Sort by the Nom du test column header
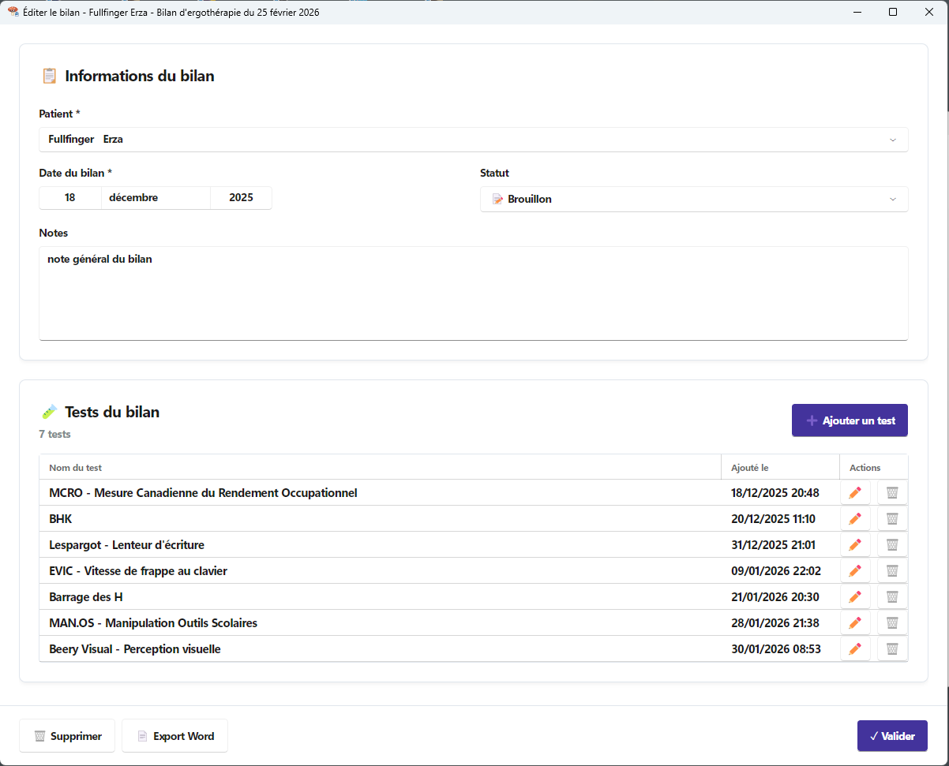Image resolution: width=949 pixels, height=766 pixels. pyautogui.click(x=380, y=467)
